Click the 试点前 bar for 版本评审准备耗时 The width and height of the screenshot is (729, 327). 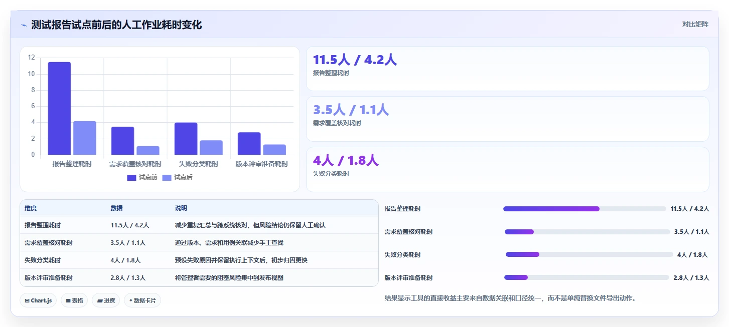click(x=249, y=144)
